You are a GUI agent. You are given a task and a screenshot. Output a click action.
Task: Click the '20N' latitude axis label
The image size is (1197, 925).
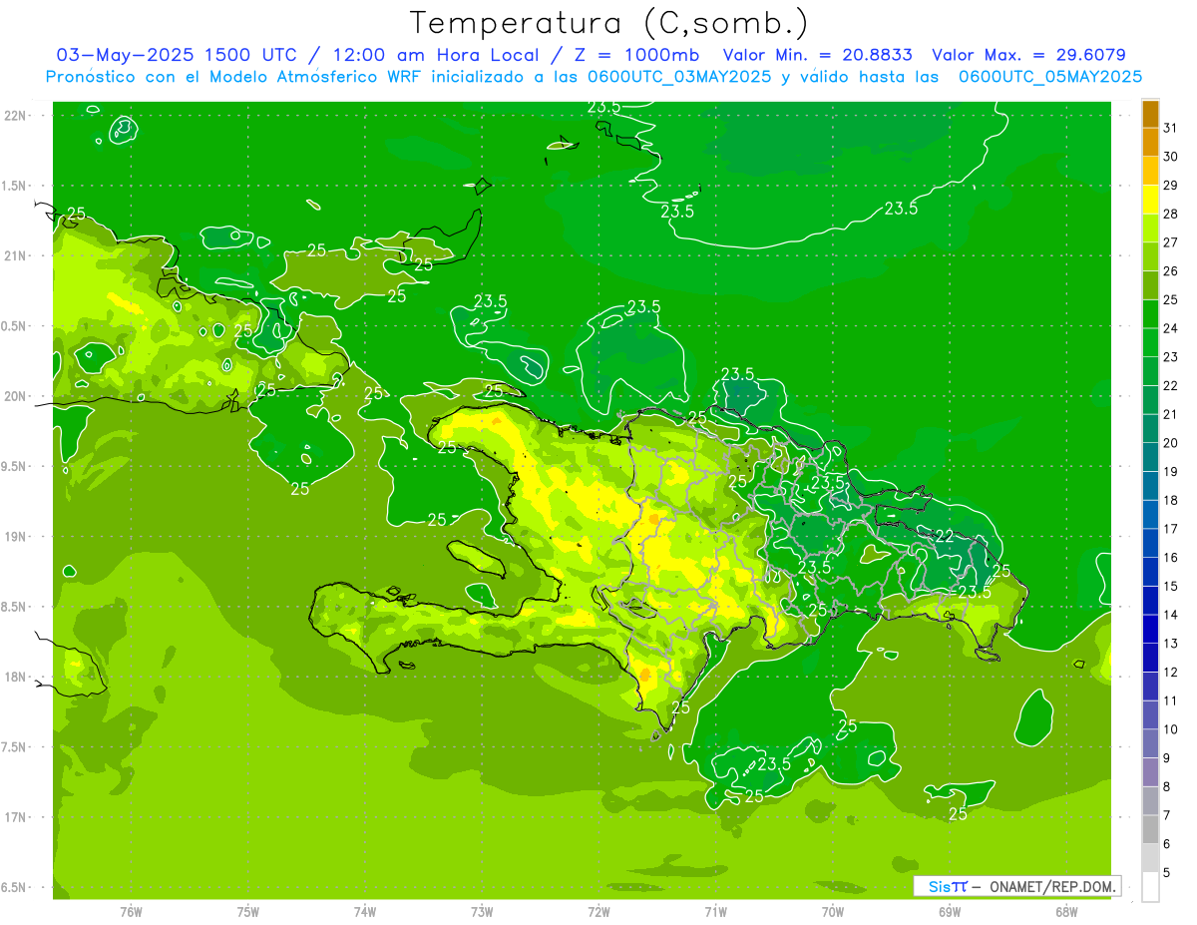[15, 396]
